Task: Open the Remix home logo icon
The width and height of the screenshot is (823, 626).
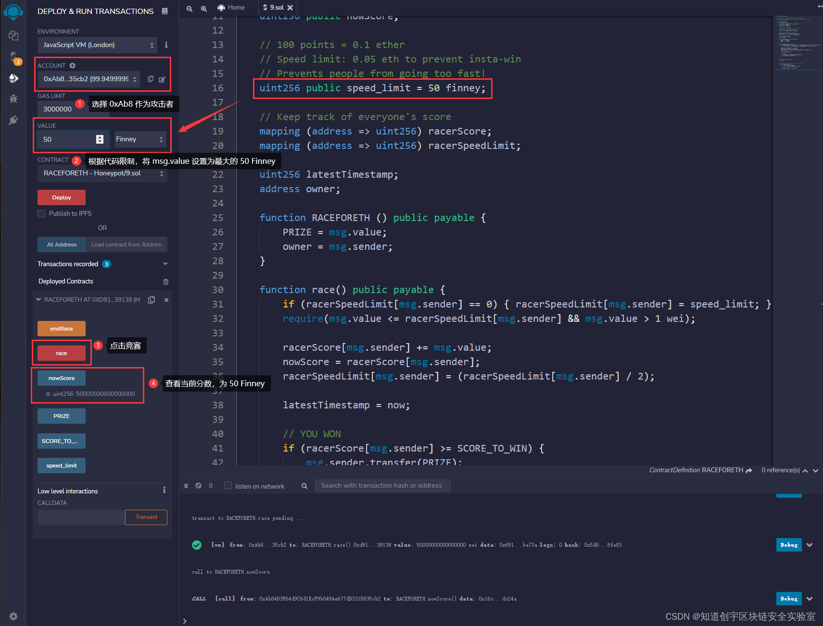Action: (13, 12)
